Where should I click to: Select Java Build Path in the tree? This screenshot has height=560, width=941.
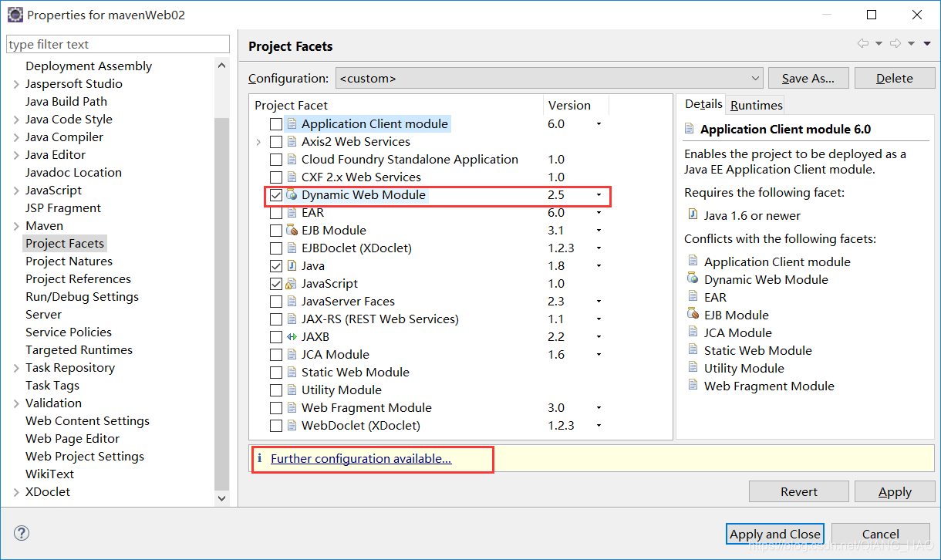66,102
